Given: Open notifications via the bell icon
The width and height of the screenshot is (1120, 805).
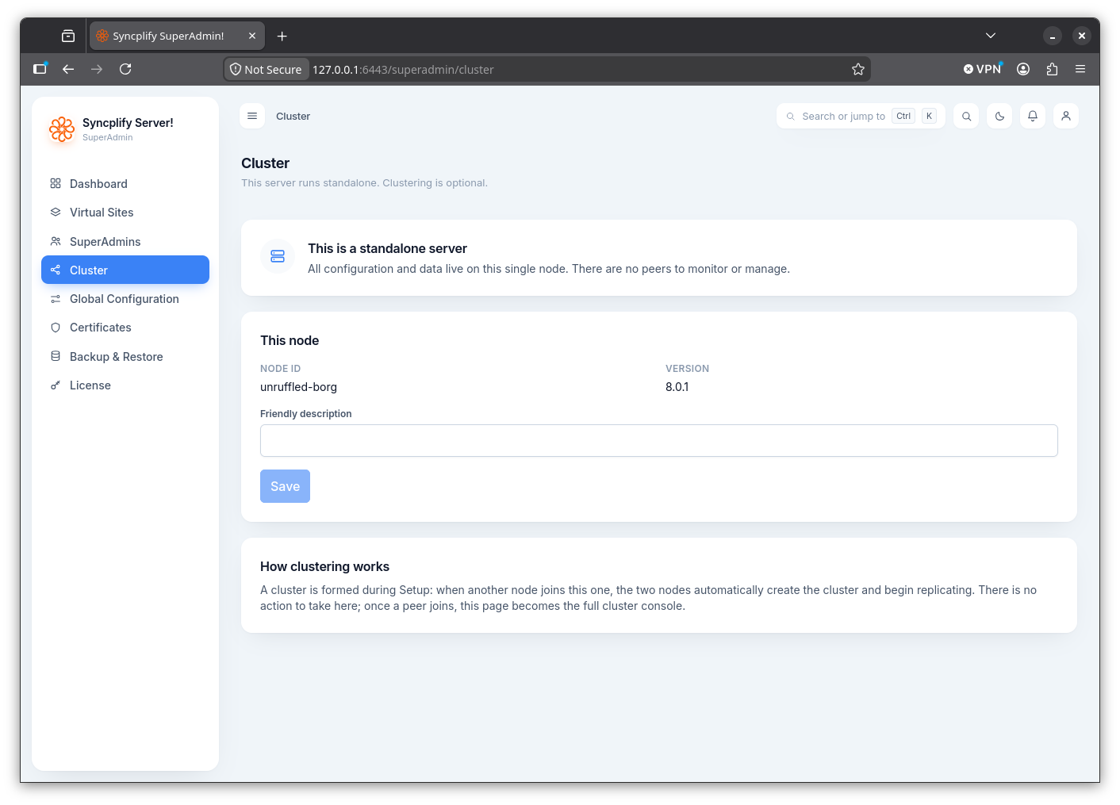Looking at the screenshot, I should pyautogui.click(x=1033, y=116).
